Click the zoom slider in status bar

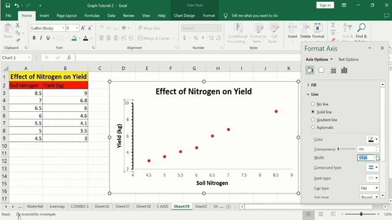click(x=361, y=214)
